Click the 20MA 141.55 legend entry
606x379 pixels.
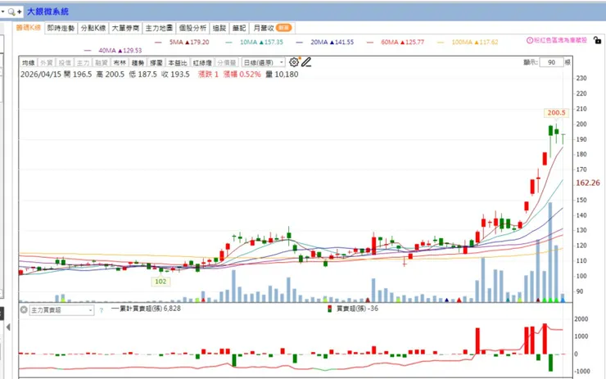click(325, 42)
